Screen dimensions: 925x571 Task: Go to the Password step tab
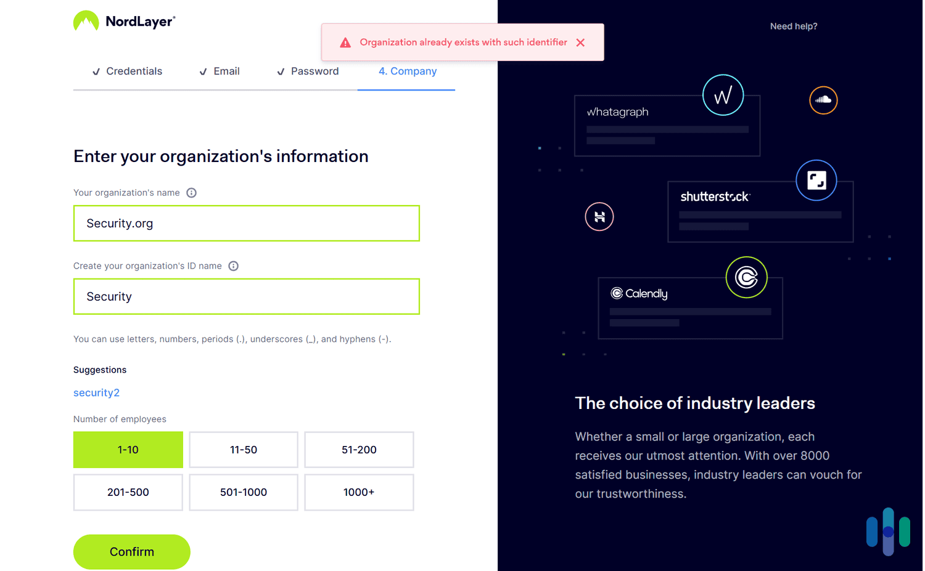tap(308, 71)
